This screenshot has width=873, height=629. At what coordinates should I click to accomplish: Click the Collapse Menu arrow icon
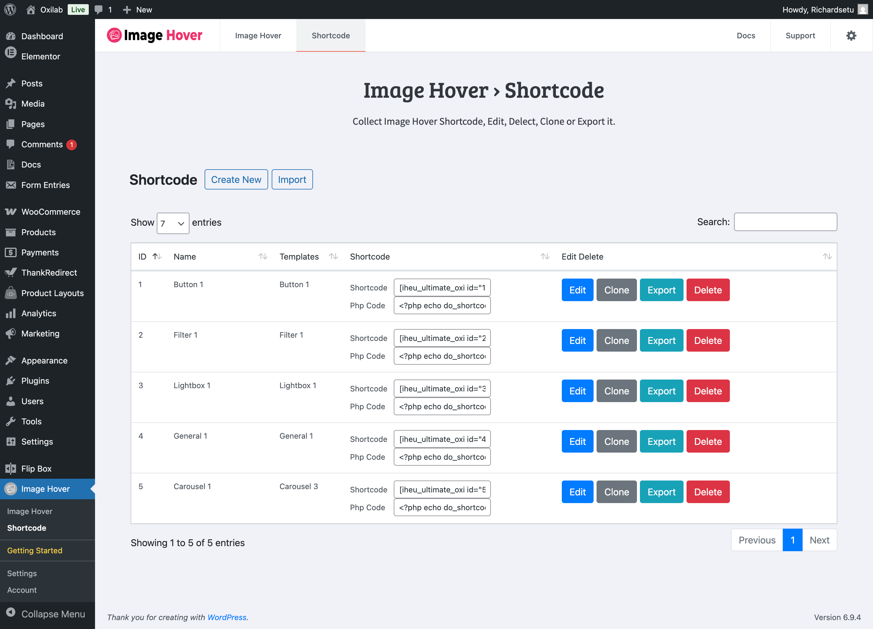pos(11,612)
